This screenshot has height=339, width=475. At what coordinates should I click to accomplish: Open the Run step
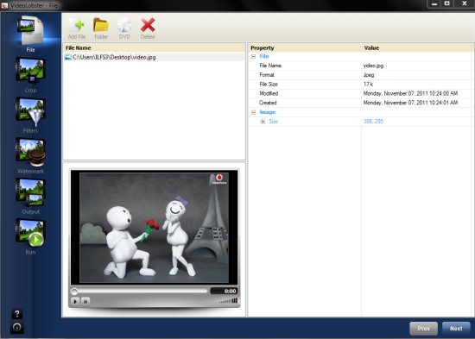click(x=30, y=236)
